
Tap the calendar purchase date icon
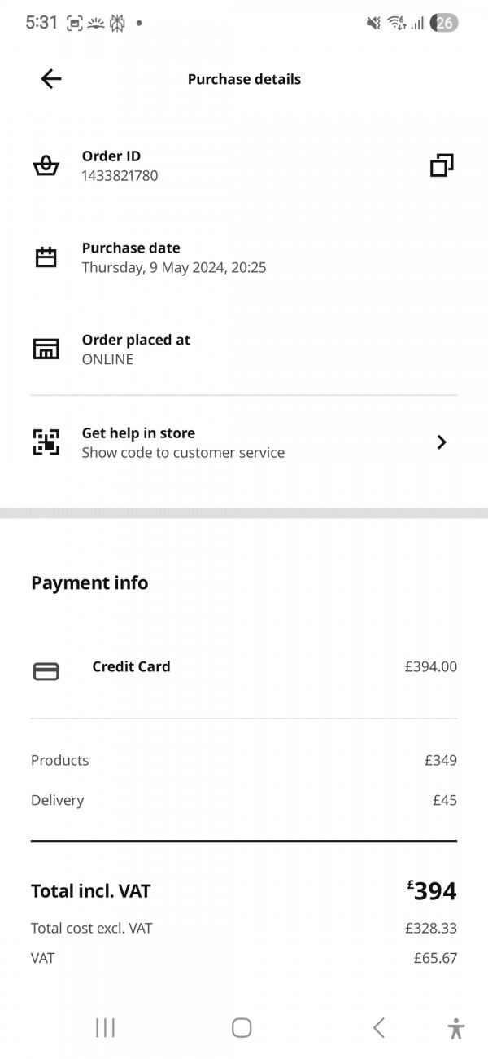(46, 257)
